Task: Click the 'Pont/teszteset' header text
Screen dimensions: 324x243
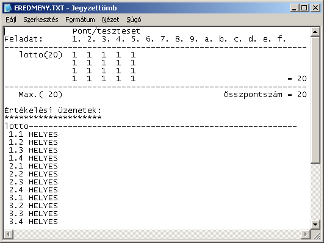Action: click(x=106, y=31)
